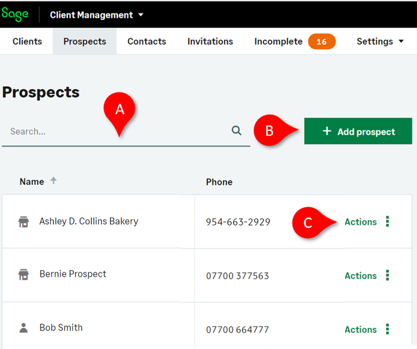The image size is (417, 349).
Task: Open the Invitations tab
Action: tap(210, 41)
